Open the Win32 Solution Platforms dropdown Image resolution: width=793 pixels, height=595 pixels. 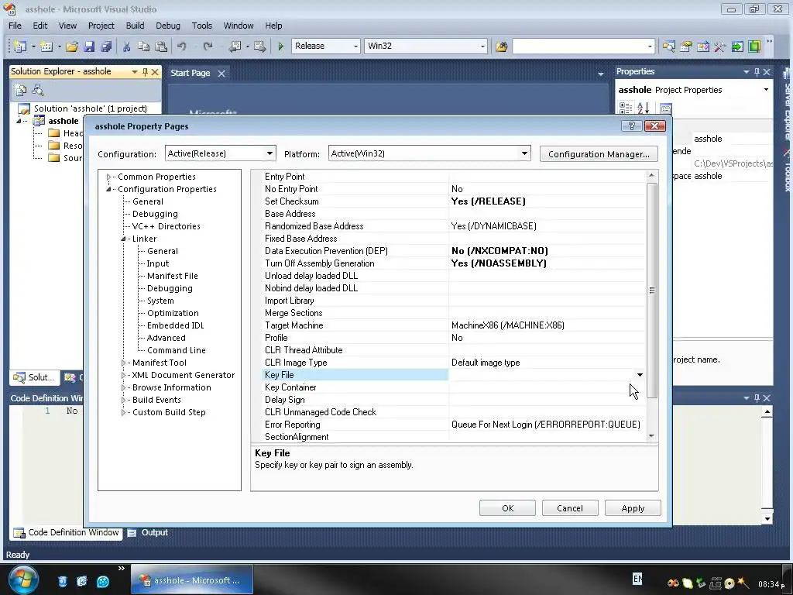[x=482, y=46]
